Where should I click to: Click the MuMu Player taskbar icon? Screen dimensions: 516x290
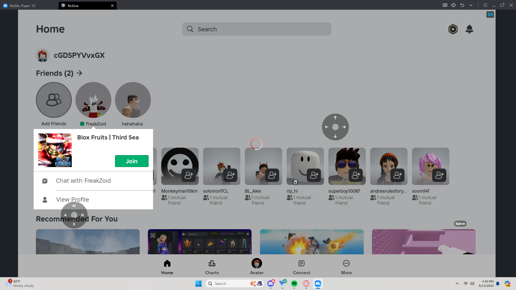coord(318,284)
